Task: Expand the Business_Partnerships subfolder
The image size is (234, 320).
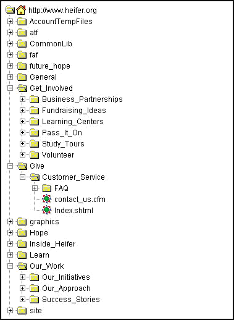Action: coord(22,99)
